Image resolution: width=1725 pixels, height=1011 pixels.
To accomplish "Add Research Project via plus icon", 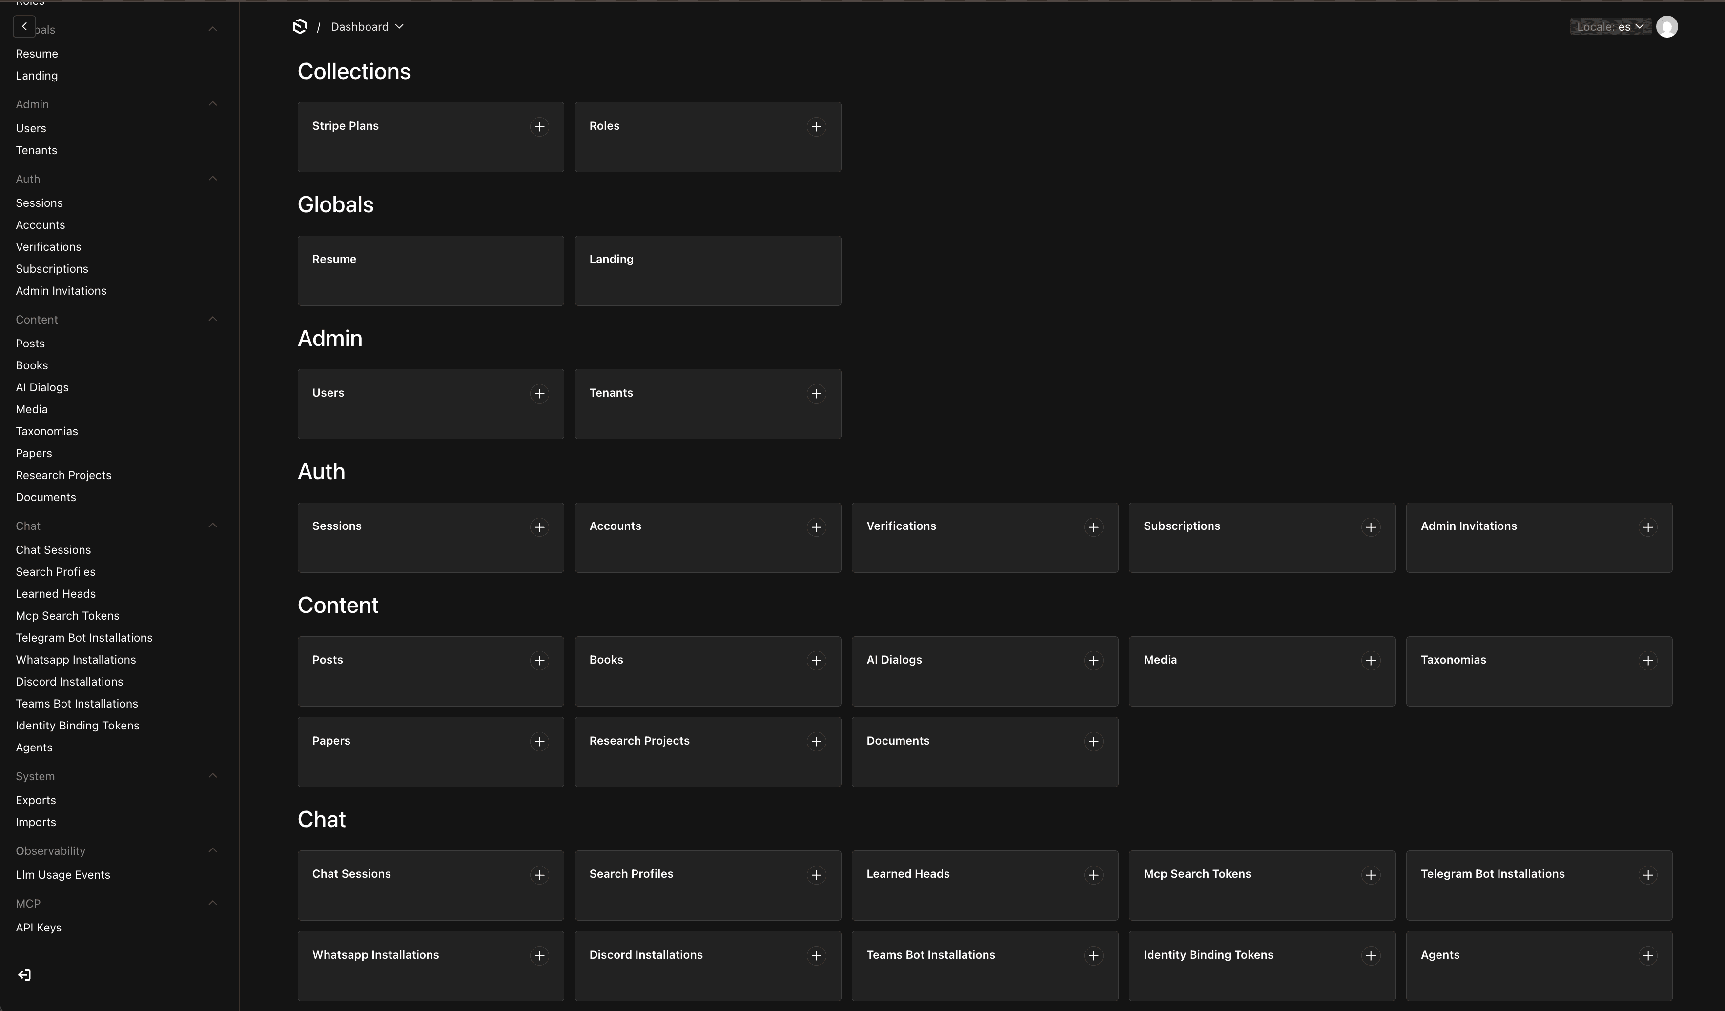I will tap(816, 741).
